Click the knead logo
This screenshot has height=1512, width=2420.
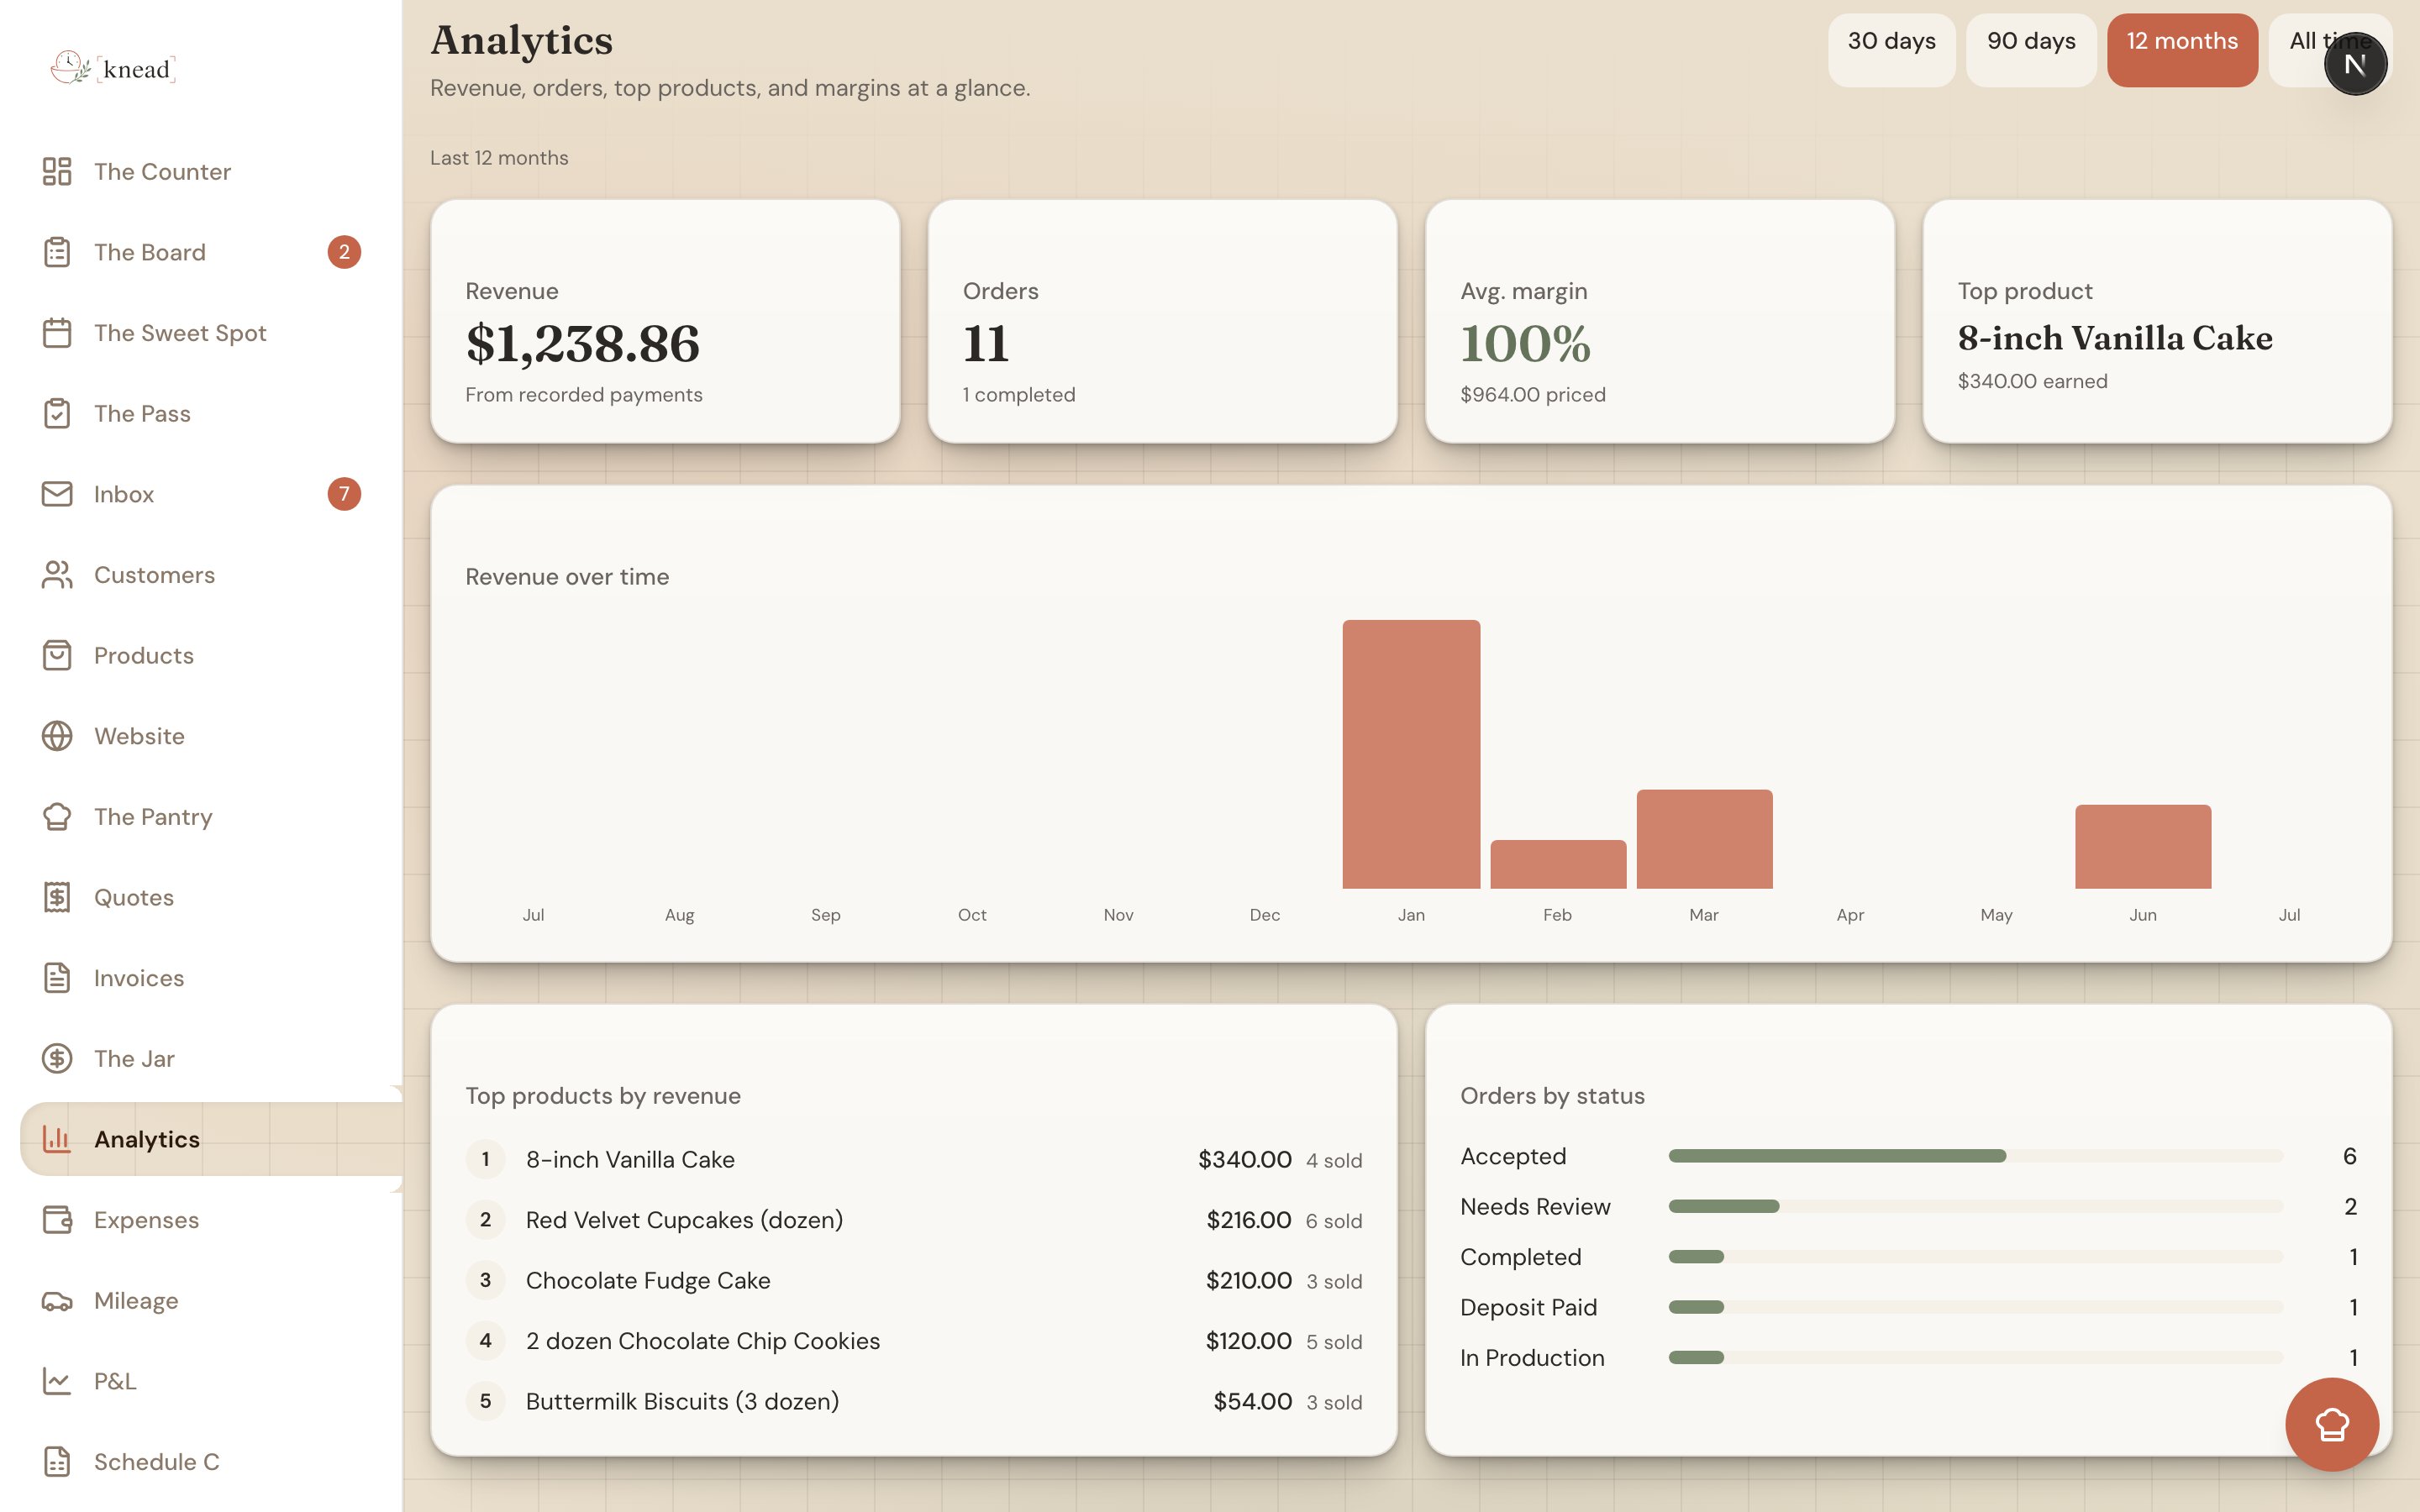coord(113,68)
